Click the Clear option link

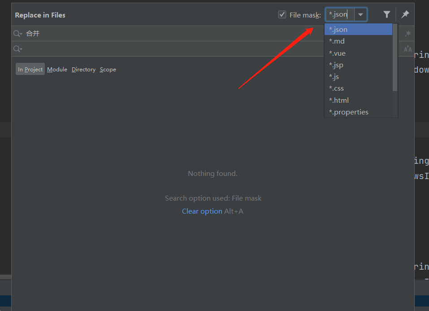tap(202, 211)
